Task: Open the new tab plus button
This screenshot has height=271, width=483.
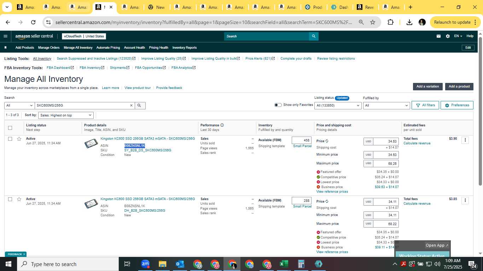Action: click(x=411, y=7)
